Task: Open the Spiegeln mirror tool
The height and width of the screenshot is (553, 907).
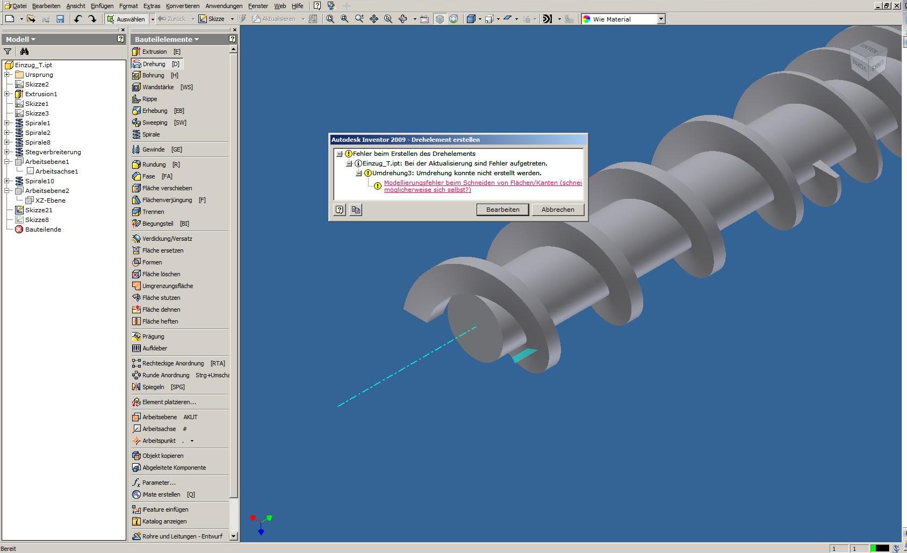Action: (x=153, y=387)
